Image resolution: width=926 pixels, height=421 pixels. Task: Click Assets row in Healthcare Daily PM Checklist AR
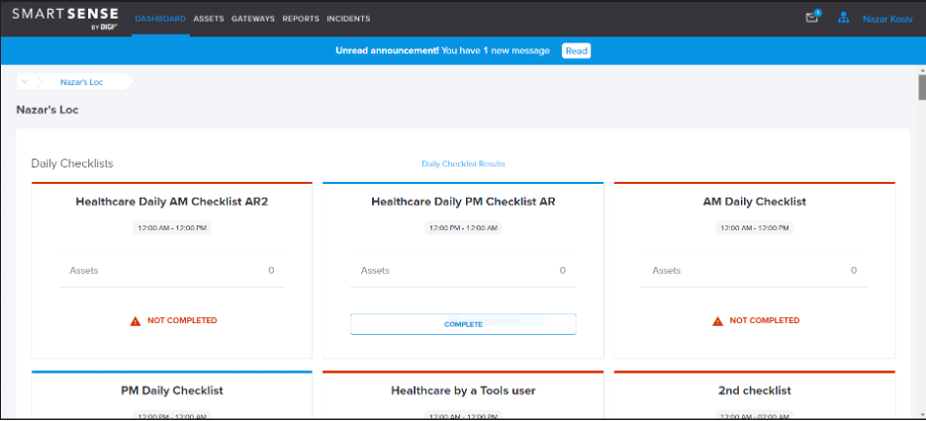(463, 271)
